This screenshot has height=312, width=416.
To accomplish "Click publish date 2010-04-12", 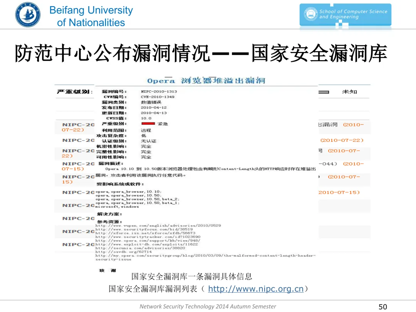I will pos(154,107).
